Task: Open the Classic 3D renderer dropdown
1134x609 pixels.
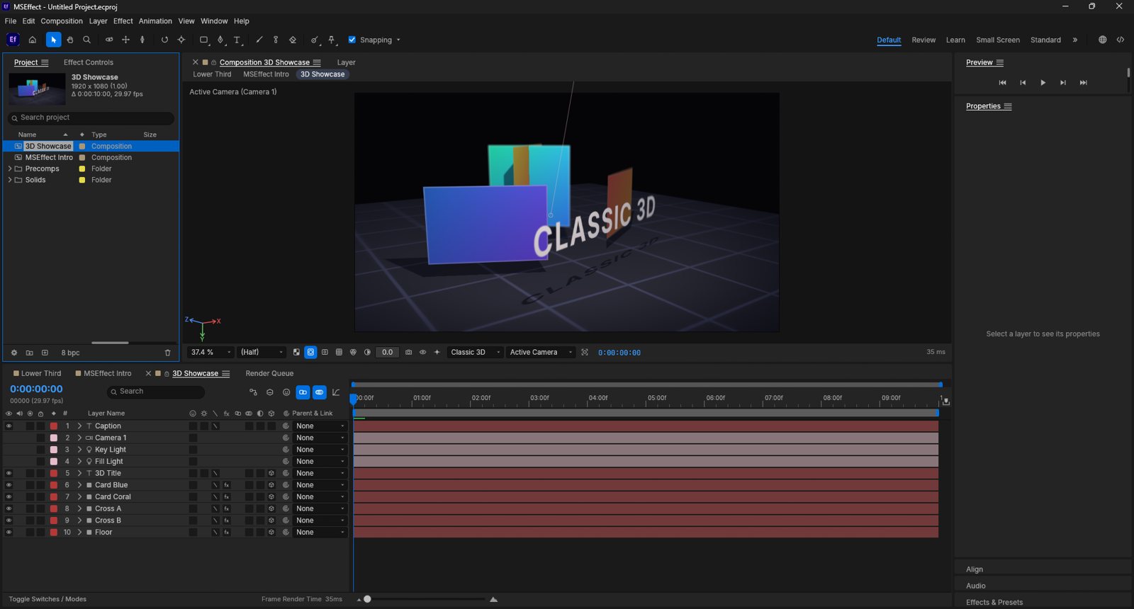Action: pyautogui.click(x=475, y=352)
